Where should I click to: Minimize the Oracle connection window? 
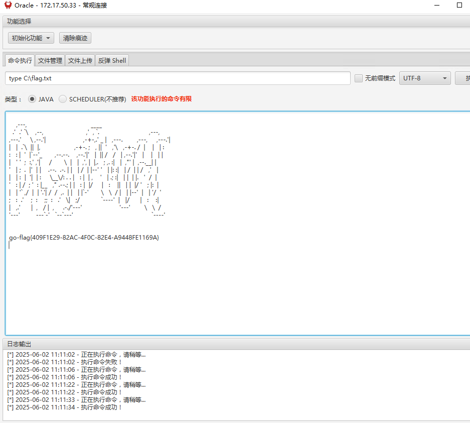point(434,5)
